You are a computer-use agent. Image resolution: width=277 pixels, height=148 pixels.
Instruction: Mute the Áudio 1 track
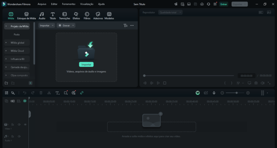tap(19, 136)
